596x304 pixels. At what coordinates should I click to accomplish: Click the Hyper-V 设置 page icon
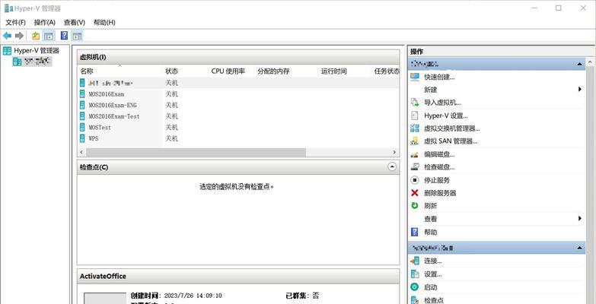[415, 116]
